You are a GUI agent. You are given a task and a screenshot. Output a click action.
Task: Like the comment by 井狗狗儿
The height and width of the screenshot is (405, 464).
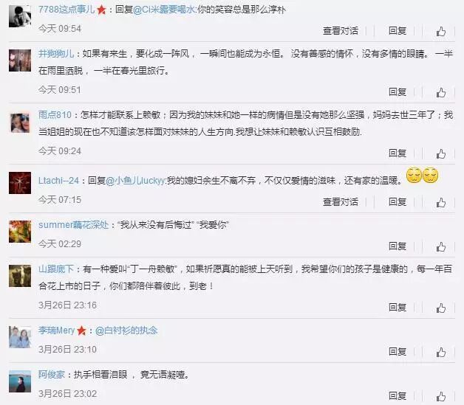[x=441, y=93]
